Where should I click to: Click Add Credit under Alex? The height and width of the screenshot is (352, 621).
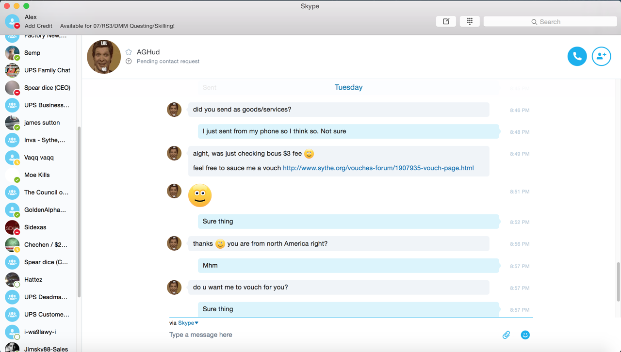pyautogui.click(x=38, y=26)
